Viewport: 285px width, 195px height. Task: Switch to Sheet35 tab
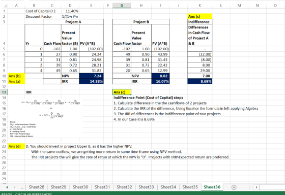click(x=190, y=187)
